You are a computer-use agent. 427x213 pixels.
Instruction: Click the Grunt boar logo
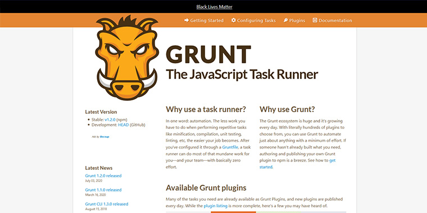(127, 58)
